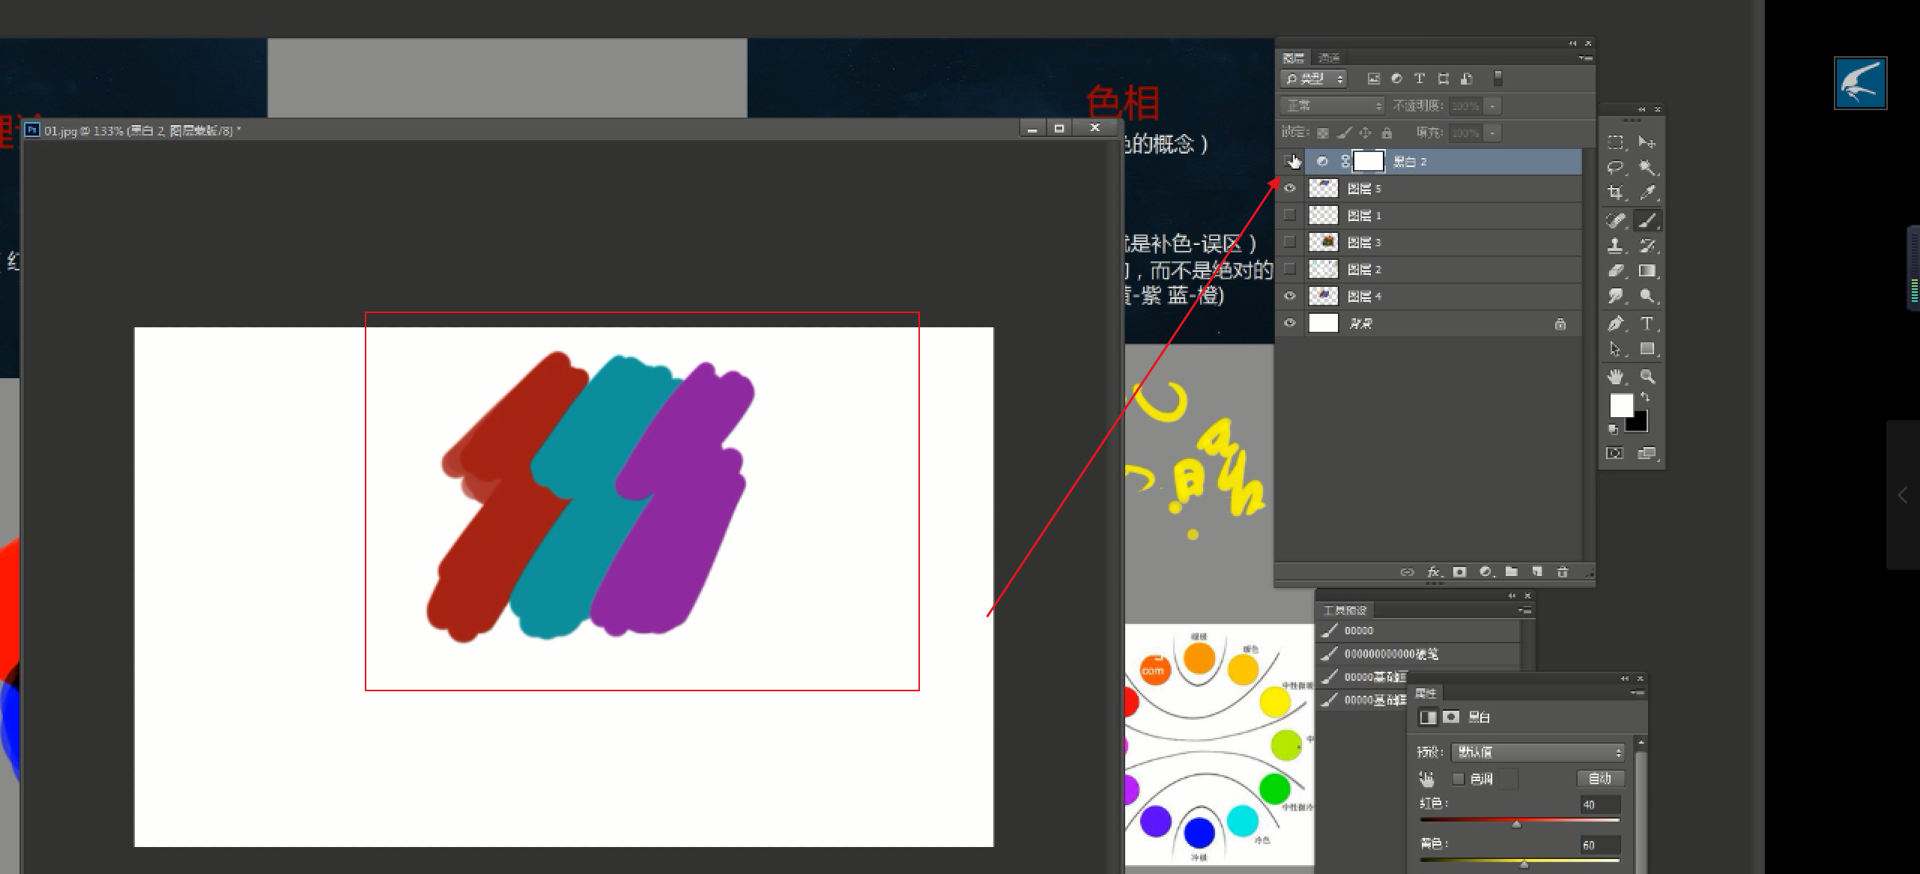This screenshot has height=874, width=1920.
Task: Enable the 色调 tint checkbox
Action: [1458, 779]
